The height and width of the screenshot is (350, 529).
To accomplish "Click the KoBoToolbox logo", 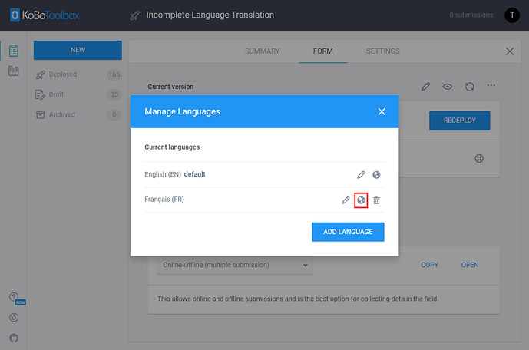I will [45, 15].
